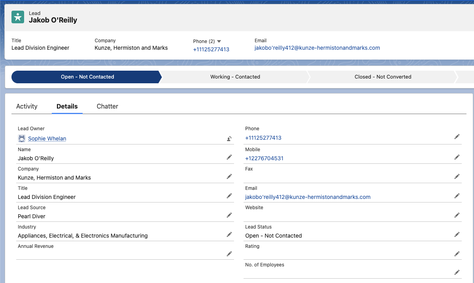Edit Lead Source via pencil icon
Viewport: 474px width, 283px height.
[x=229, y=215]
